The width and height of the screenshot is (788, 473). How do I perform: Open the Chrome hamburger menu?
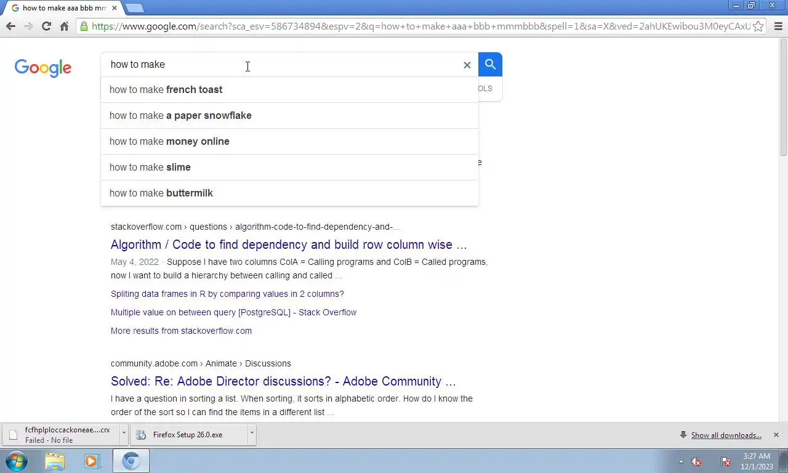778,26
